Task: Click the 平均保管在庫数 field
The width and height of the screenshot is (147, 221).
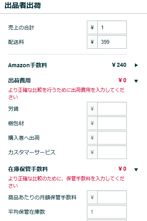Action: [x=107, y=212]
